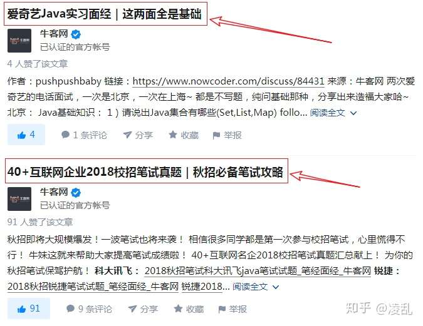
Task: Open the title 40+互联网企业2018校招笔试真题
Action: (145, 171)
